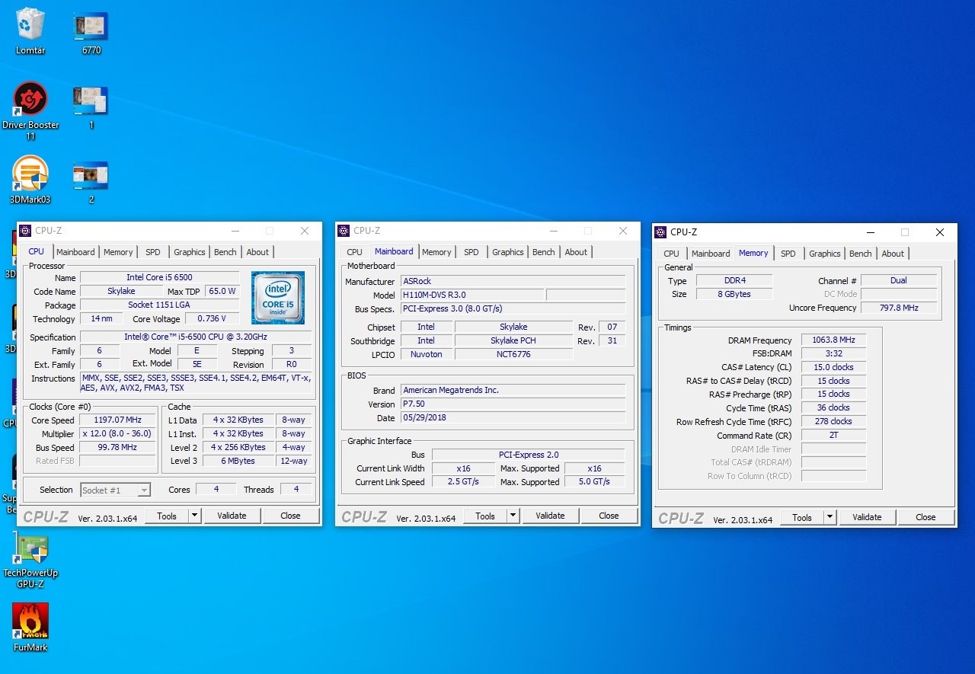Click the Channel # value Dual
Image resolution: width=975 pixels, height=674 pixels.
point(899,280)
